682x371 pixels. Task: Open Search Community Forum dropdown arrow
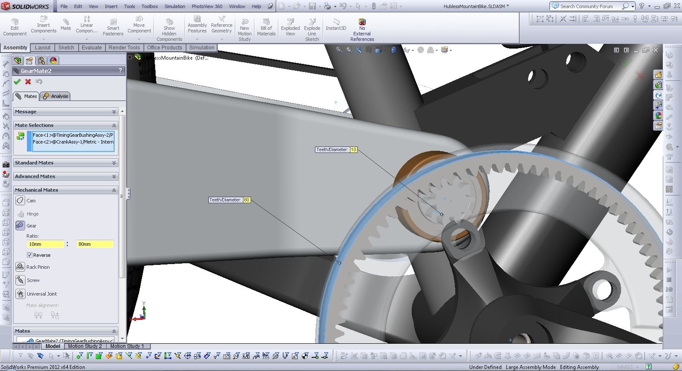(633, 6)
